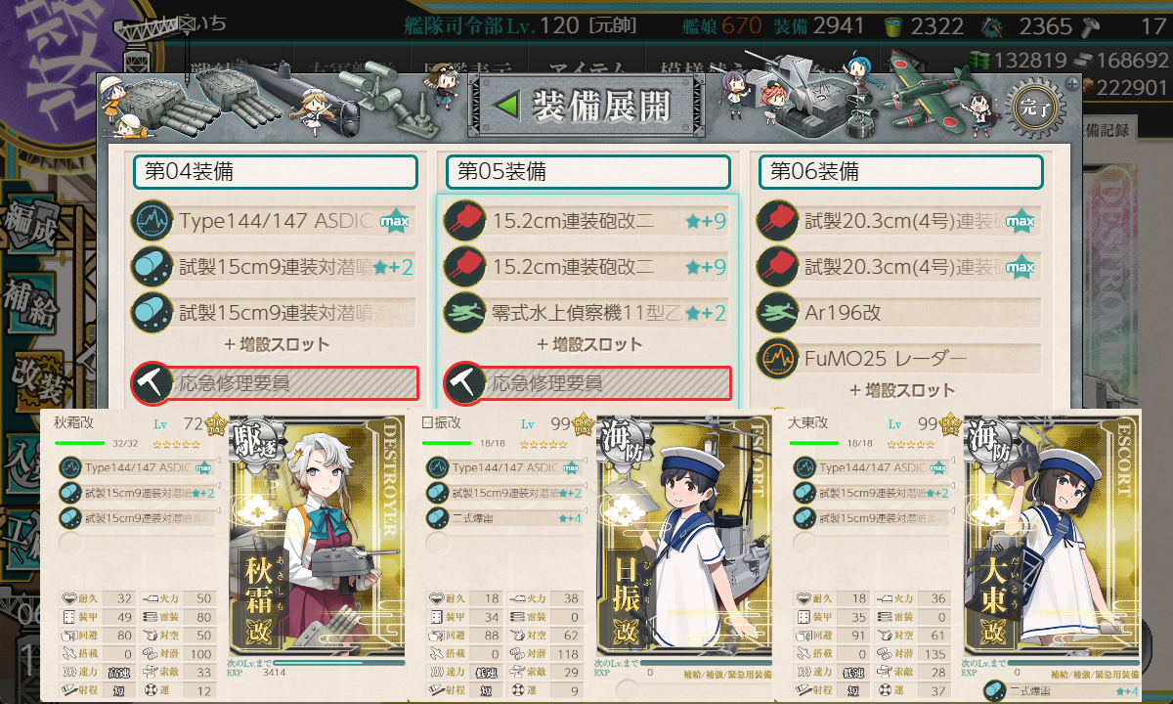Select the Type144/147 ASDIC sonar icon in 第04装備
This screenshot has width=1173, height=704.
pos(152,221)
